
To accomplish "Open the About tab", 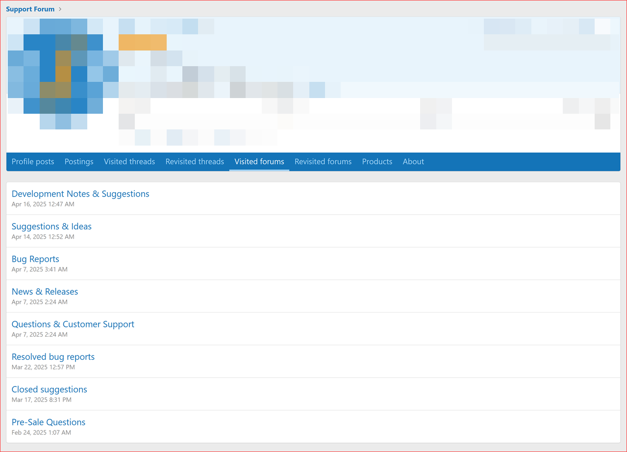I will click(x=413, y=161).
